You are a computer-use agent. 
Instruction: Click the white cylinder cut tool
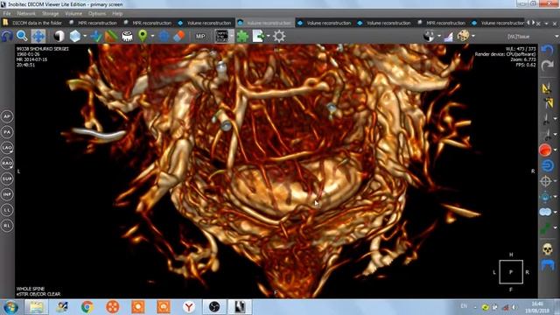click(127, 36)
